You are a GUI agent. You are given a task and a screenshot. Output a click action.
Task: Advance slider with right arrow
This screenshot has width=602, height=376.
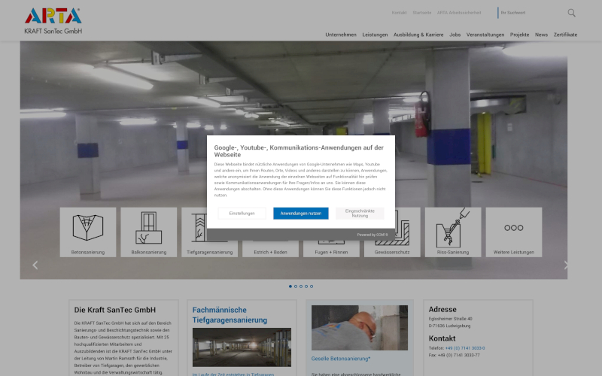coord(567,265)
